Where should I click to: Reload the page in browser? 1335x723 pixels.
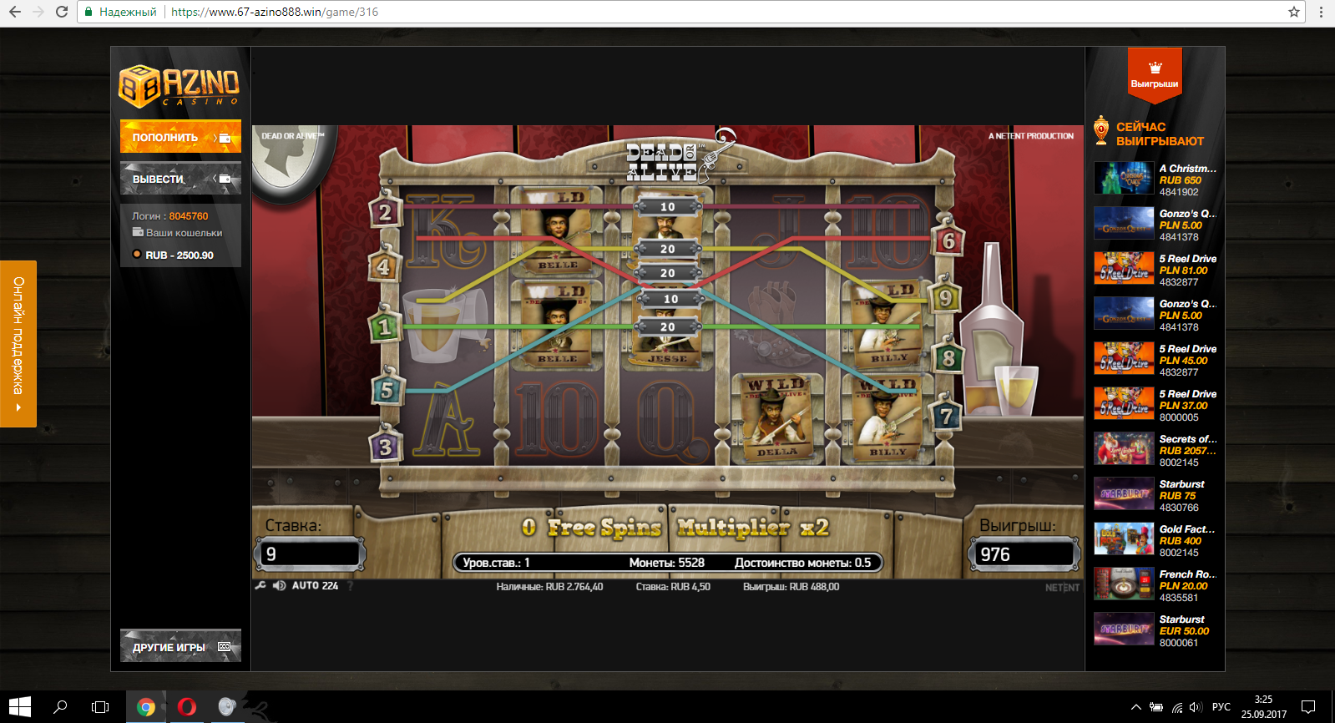coord(61,12)
